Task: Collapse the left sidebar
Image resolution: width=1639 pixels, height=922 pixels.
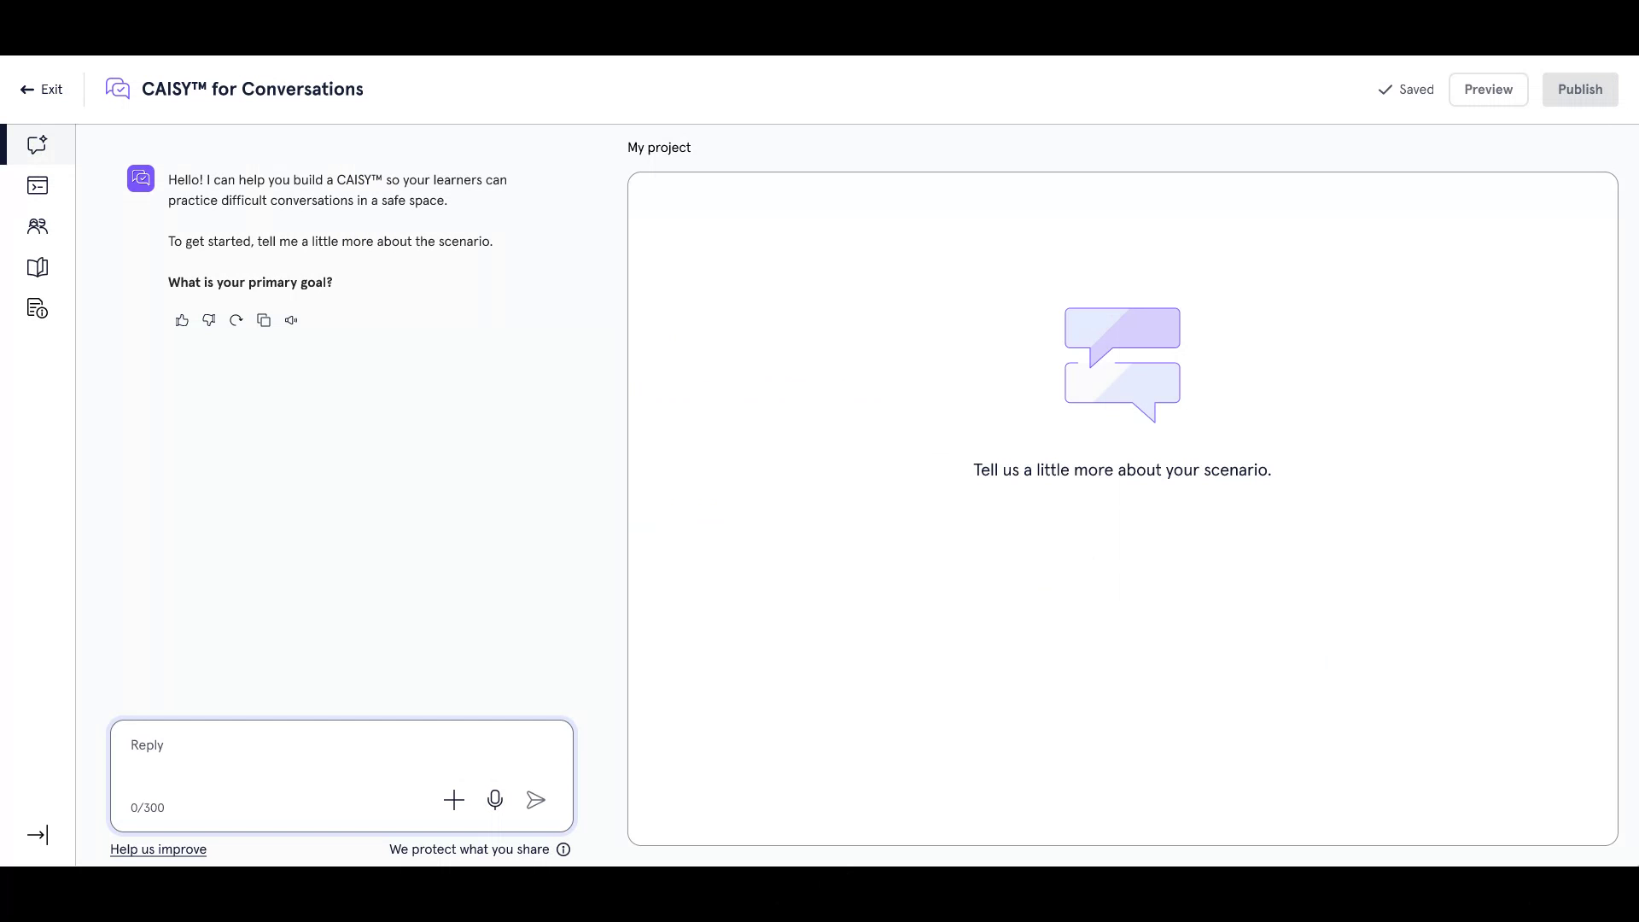Action: point(38,835)
